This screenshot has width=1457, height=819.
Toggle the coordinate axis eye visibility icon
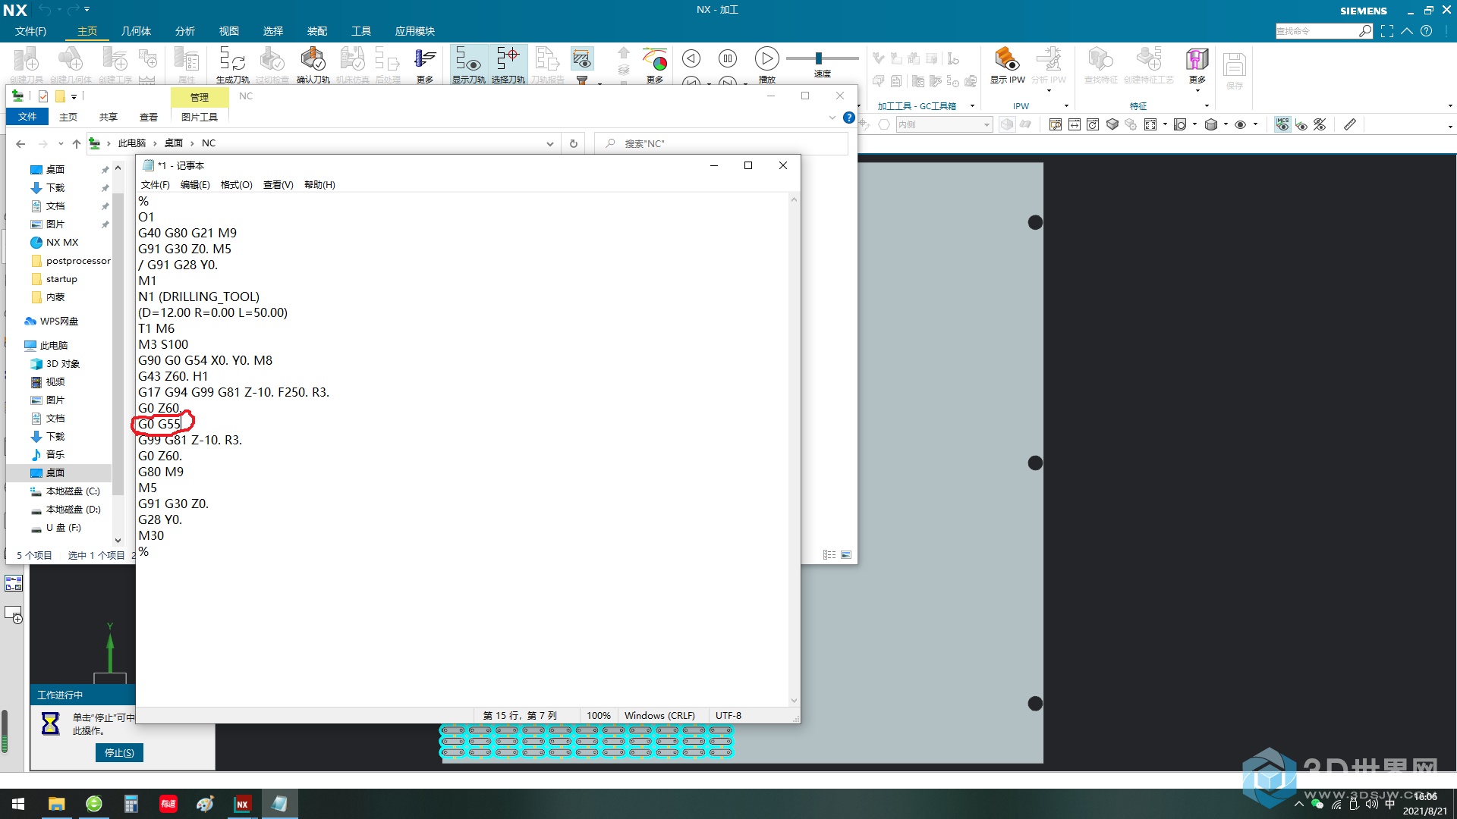pyautogui.click(x=1301, y=124)
